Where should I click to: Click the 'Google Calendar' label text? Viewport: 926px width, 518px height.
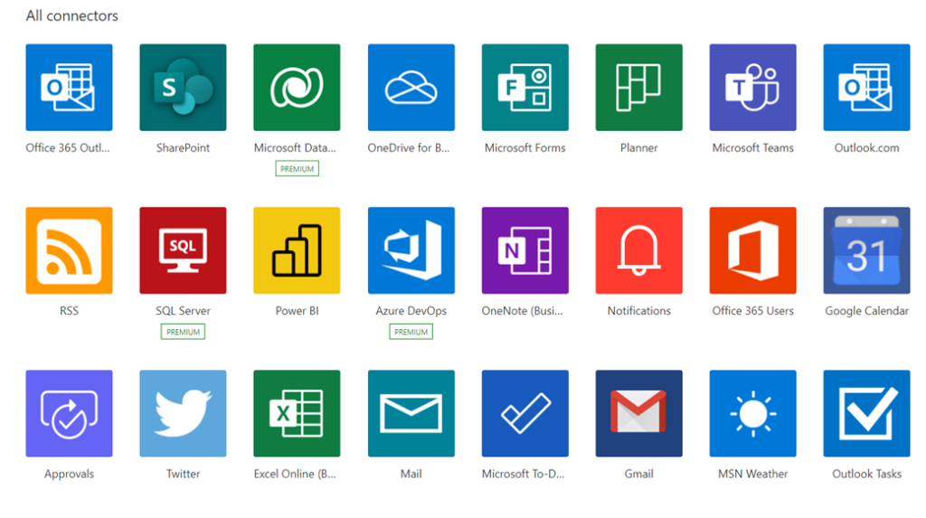tap(867, 311)
